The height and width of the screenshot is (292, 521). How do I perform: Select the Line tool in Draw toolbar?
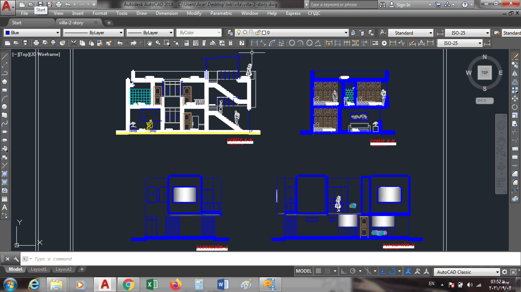click(5, 57)
